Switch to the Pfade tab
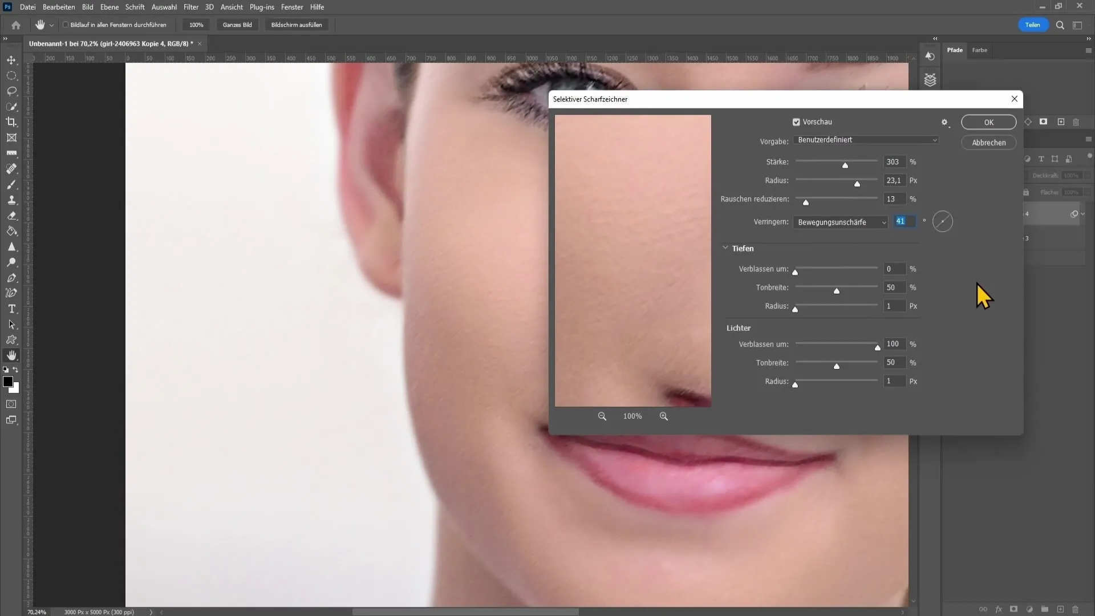 click(x=955, y=50)
